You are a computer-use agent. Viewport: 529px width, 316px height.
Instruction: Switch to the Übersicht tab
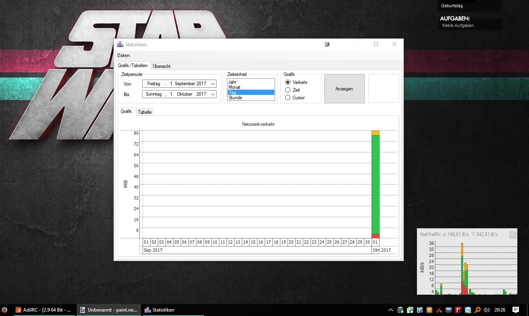pos(161,66)
